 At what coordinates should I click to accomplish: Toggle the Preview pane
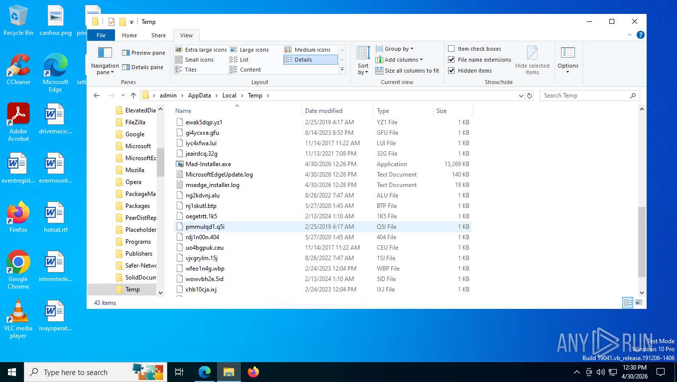tap(143, 53)
